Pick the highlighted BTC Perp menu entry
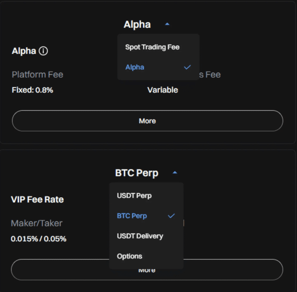This screenshot has height=292, width=297. click(x=132, y=216)
